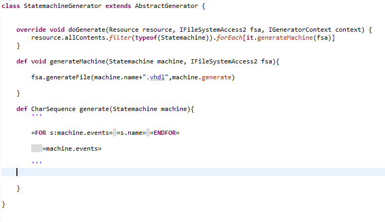Viewport: 385px width, 222px height.
Task: Click the final closing brace of the class
Action: coord(3,205)
